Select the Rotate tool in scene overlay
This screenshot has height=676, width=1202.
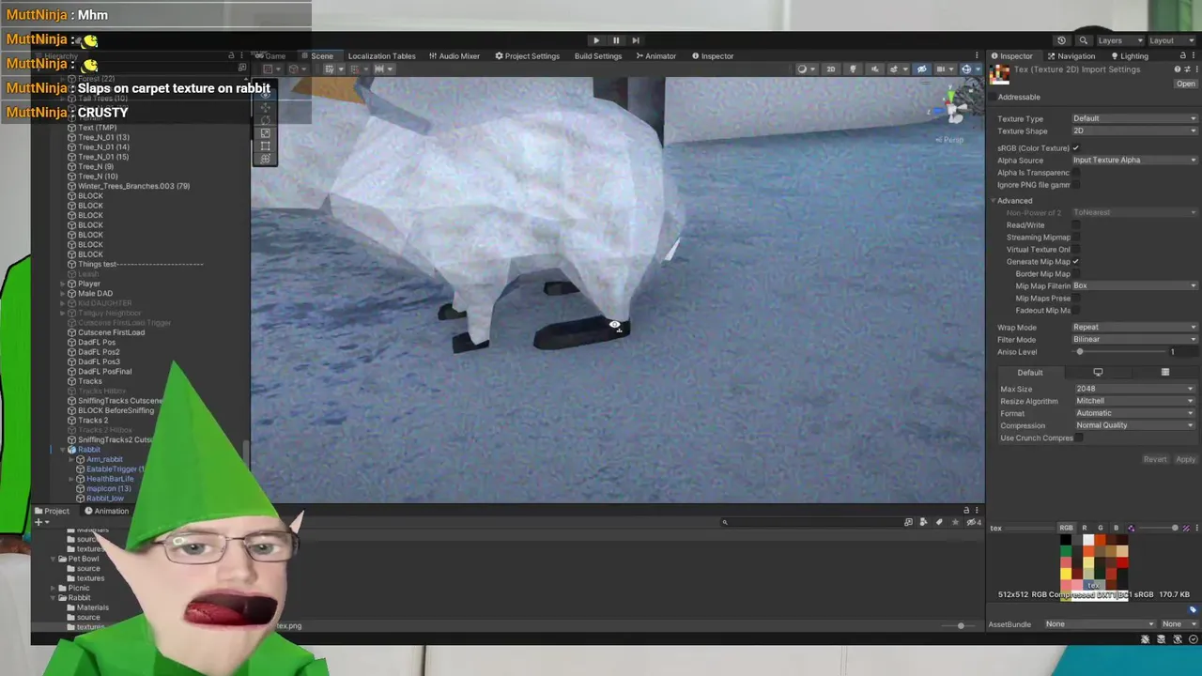point(265,120)
